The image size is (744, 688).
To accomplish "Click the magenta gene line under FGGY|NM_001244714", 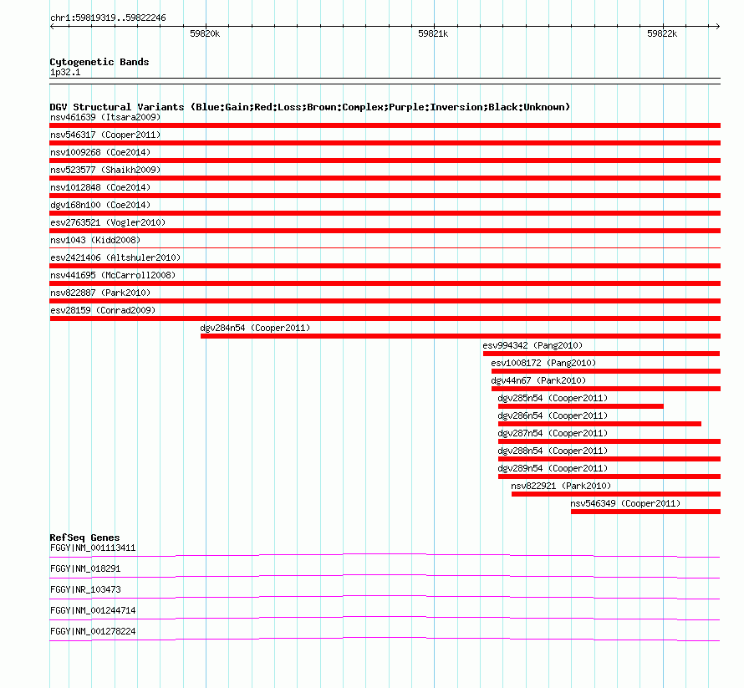I will 385,617.
